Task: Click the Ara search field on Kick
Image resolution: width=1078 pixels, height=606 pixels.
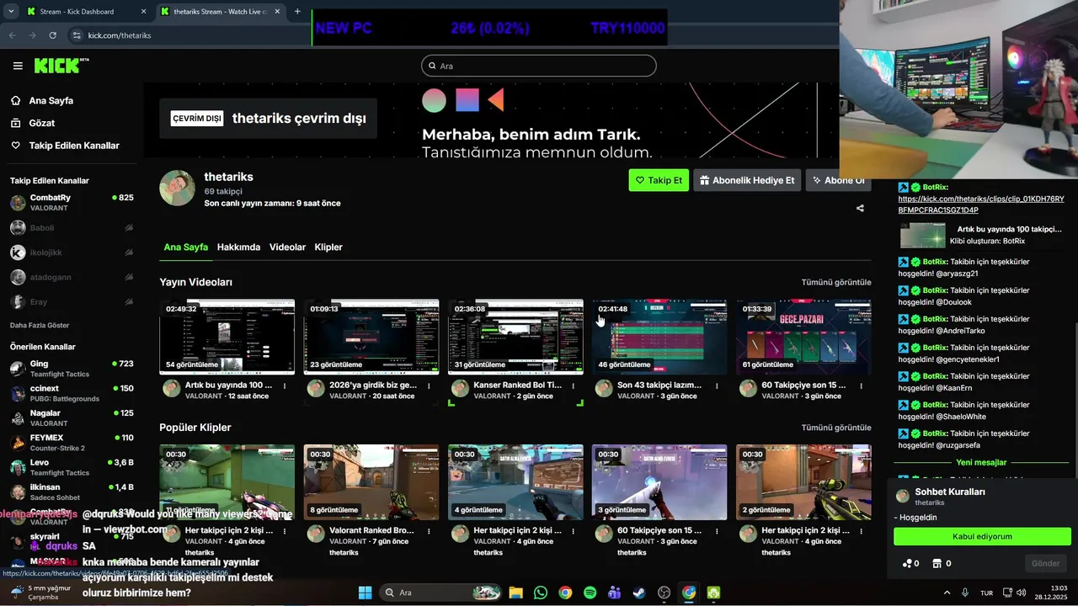Action: [539, 66]
